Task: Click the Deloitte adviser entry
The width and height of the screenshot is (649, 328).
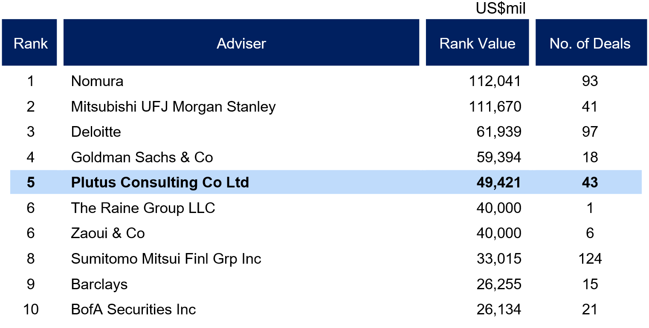Action: (x=96, y=132)
